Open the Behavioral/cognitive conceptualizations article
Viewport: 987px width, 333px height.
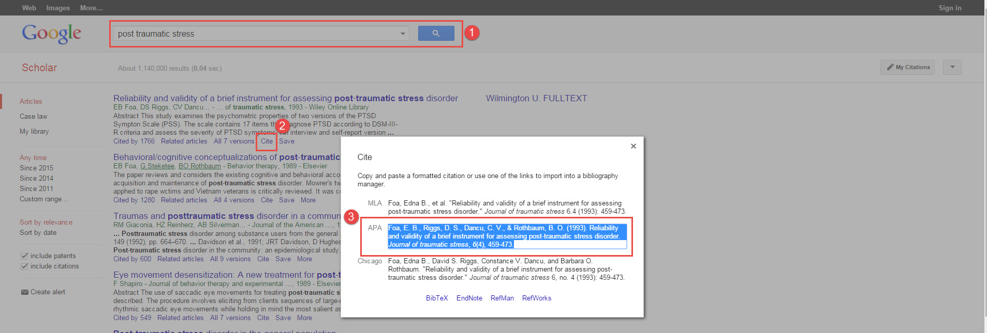coord(227,157)
